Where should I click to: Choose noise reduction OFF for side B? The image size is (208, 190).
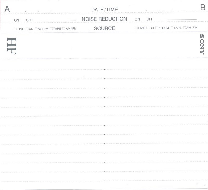(150, 19)
